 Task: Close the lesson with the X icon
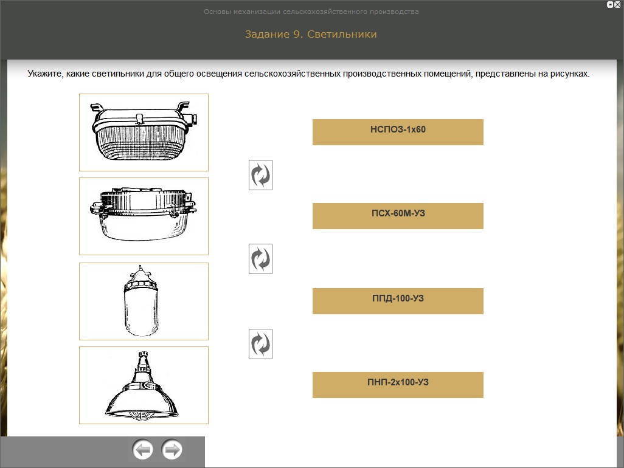[x=617, y=4]
